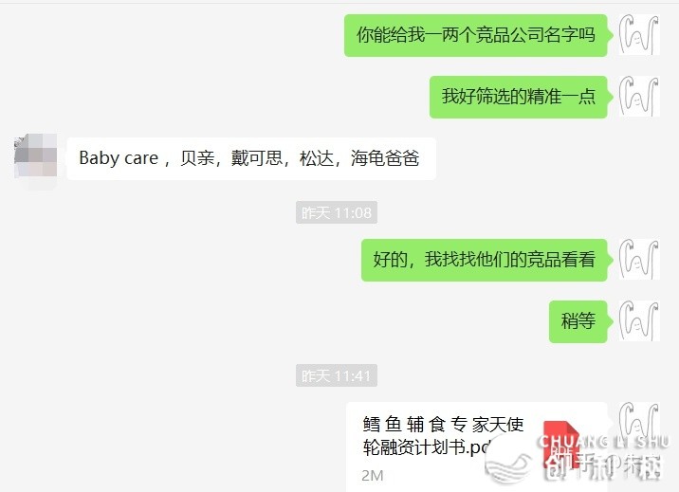The image size is (679, 492).
Task: Click the avatar beside the PDF file message
Action: pyautogui.click(x=639, y=423)
